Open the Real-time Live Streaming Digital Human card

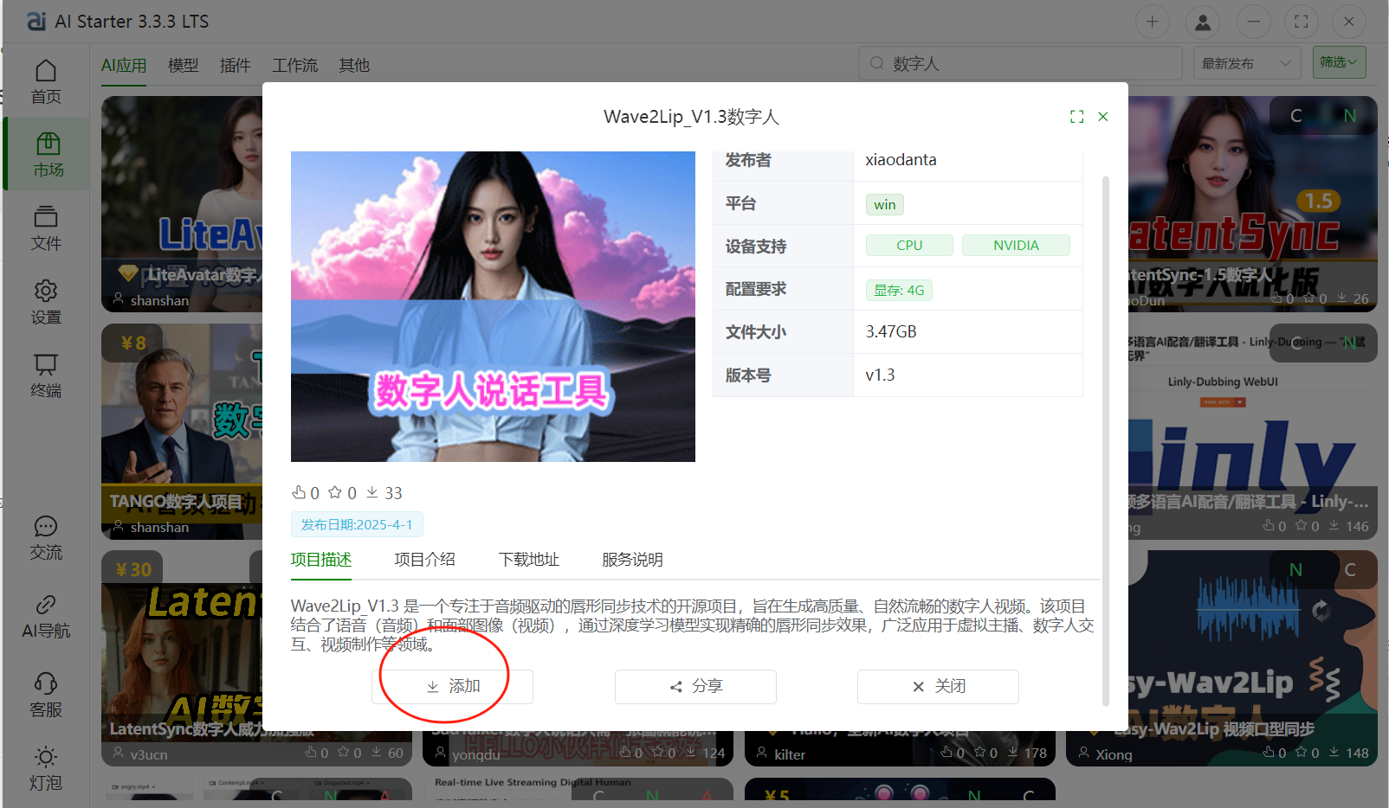578,788
